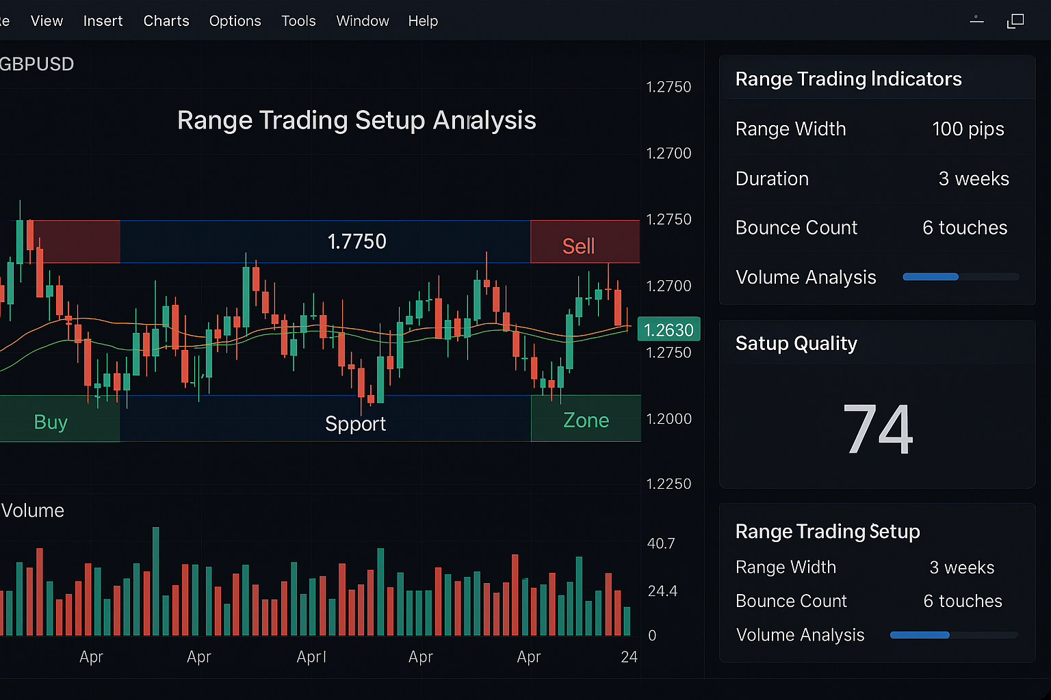Open the Tools menu
Viewport: 1051px width, 700px height.
[x=298, y=21]
